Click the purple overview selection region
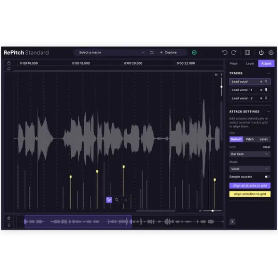 point(78,221)
